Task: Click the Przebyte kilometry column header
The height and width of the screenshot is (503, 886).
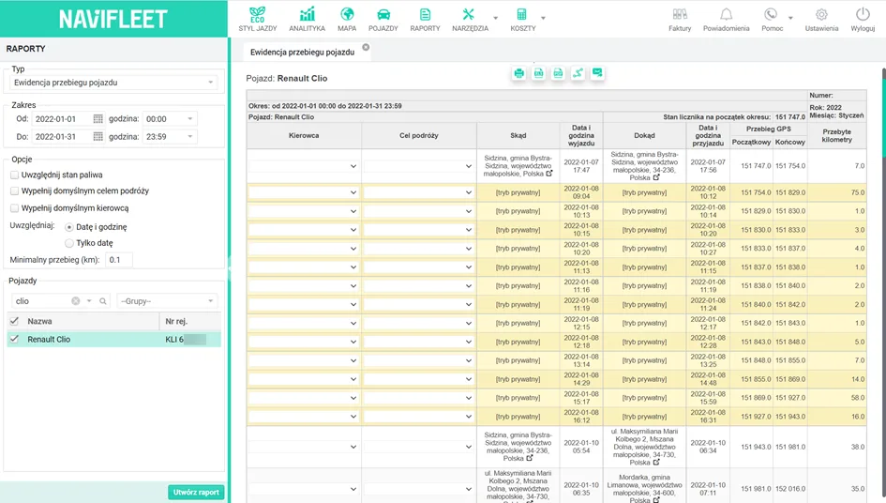Action: [x=837, y=136]
